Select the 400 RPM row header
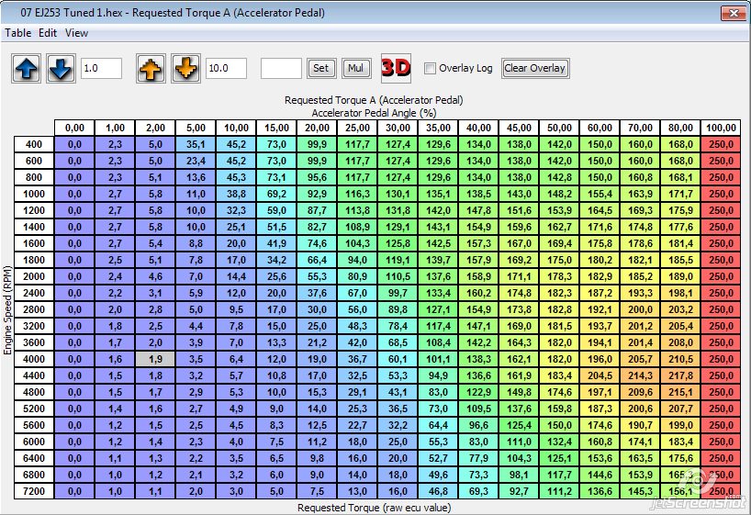This screenshot has height=515, width=751. [34, 144]
